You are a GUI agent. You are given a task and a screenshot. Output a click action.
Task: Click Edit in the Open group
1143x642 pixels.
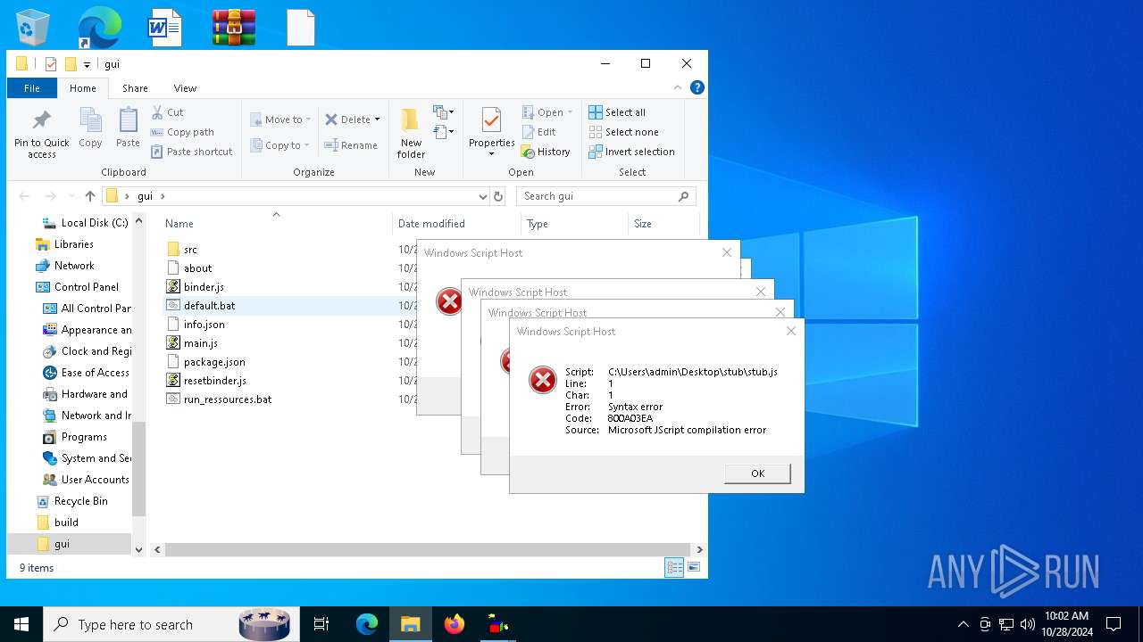point(539,132)
